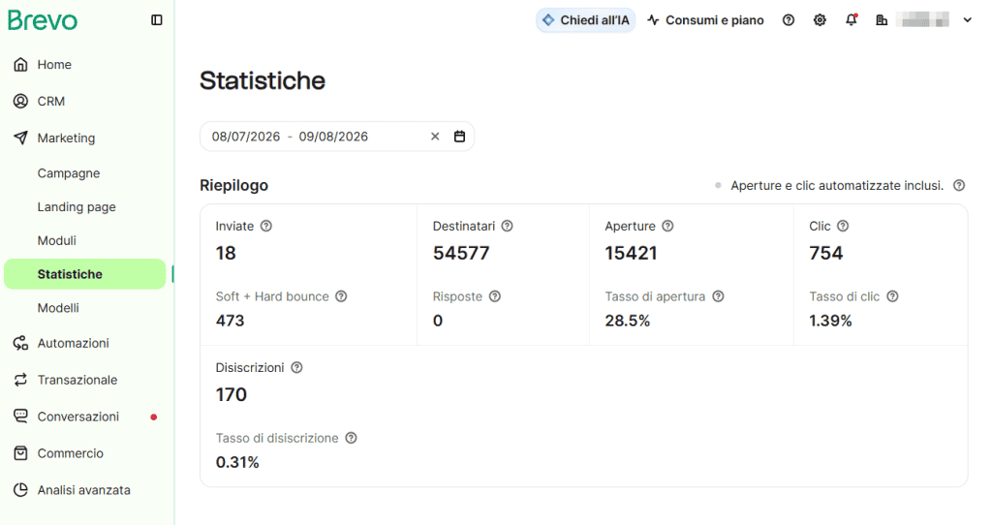Image resolution: width=992 pixels, height=525 pixels.
Task: Open Consumi e piano
Action: tap(706, 20)
